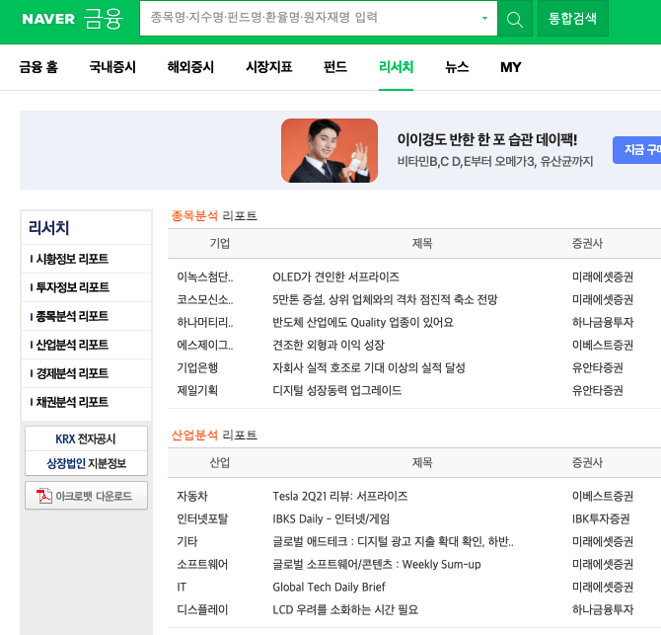Open report OLED가 견인한 서프라이즈

336,278
